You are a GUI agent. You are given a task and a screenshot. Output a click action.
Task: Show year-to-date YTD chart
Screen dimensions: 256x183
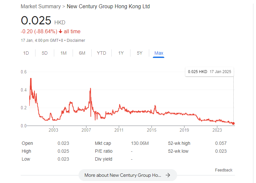(102, 53)
